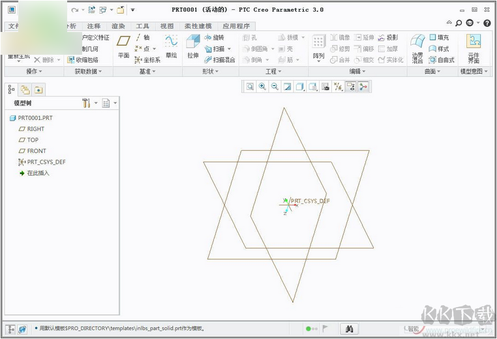
Task: Select the 平面 (Plane) datum tool
Action: pos(123,46)
